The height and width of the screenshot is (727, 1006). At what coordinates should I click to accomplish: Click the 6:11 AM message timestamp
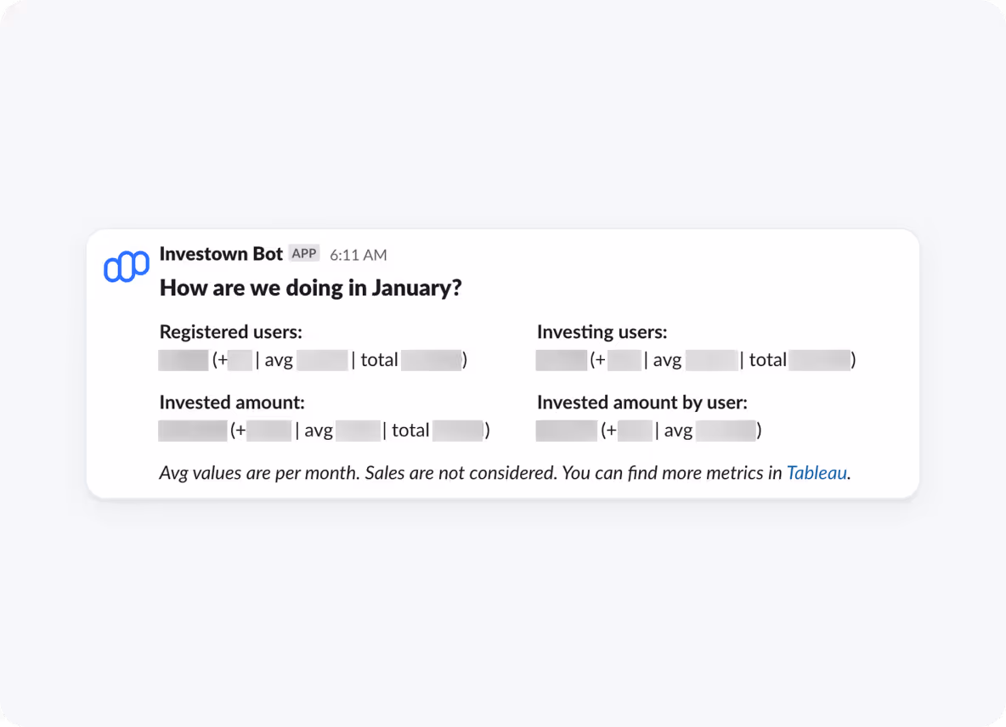tap(358, 255)
